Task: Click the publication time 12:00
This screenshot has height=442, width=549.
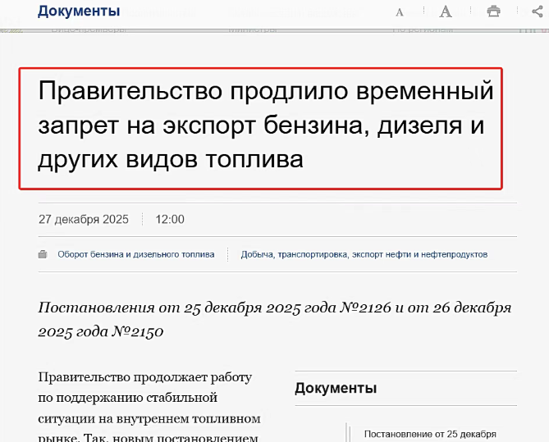Action: [x=170, y=219]
